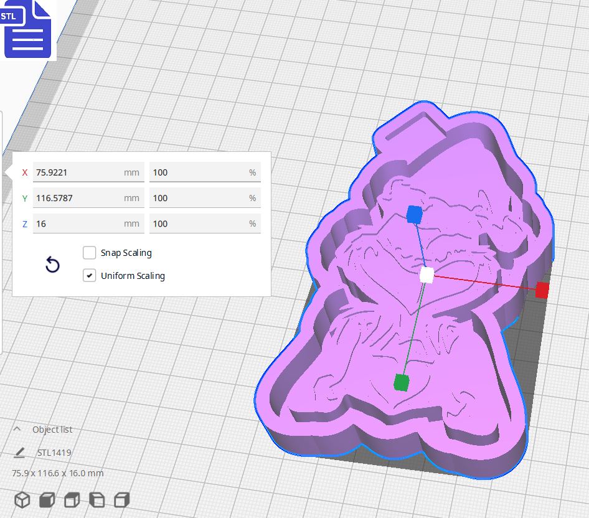Image resolution: width=589 pixels, height=518 pixels.
Task: Click the X scale percentage field
Action: tap(204, 172)
